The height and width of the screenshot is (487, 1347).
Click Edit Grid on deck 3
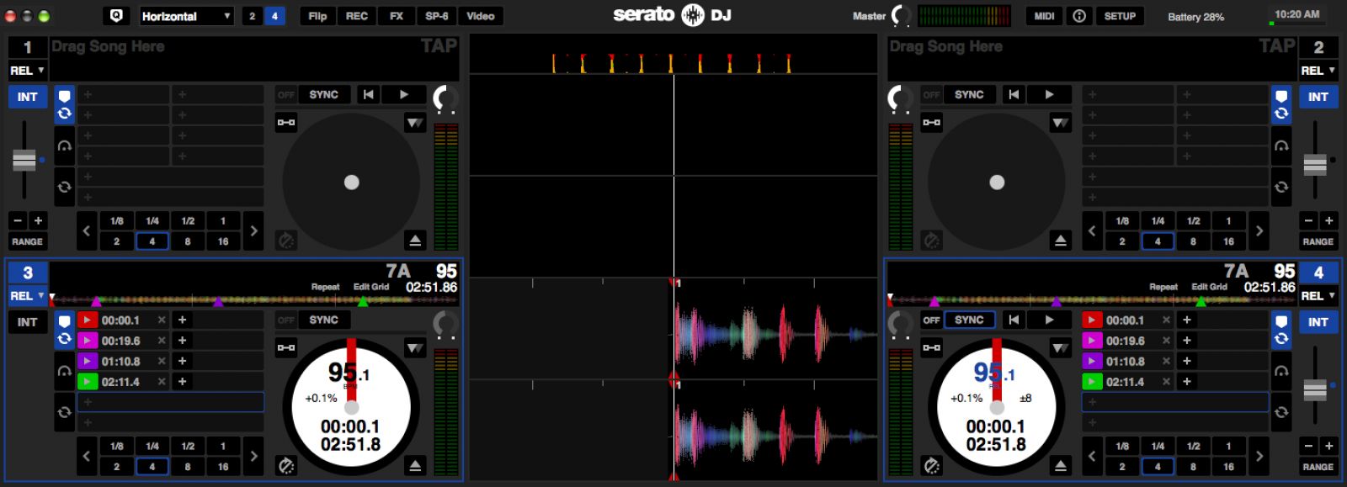371,287
